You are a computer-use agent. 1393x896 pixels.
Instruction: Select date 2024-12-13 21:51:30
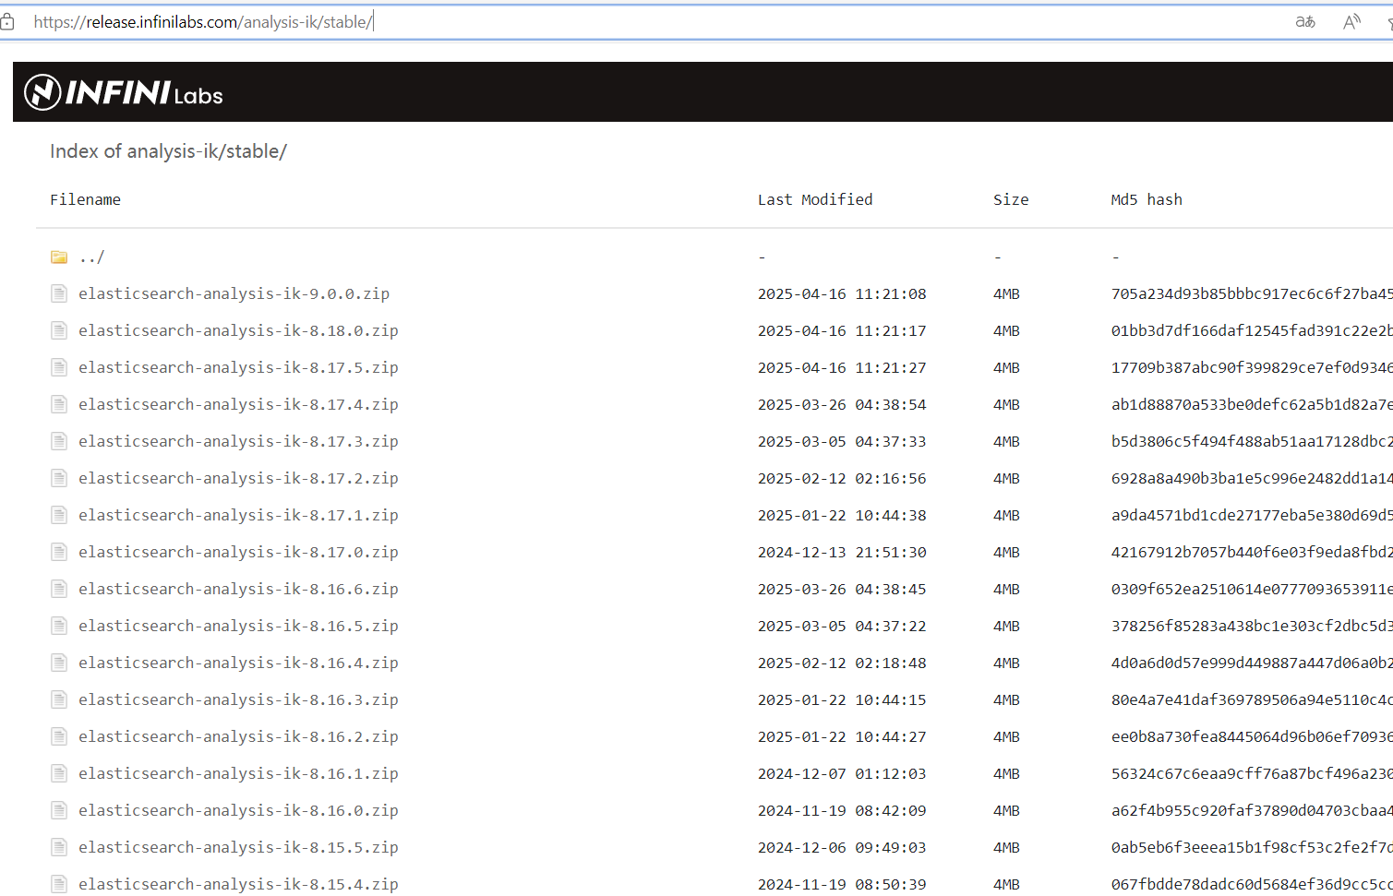842,552
